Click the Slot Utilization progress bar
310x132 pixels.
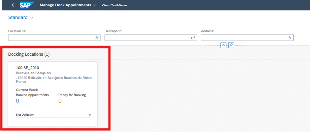point(53,117)
